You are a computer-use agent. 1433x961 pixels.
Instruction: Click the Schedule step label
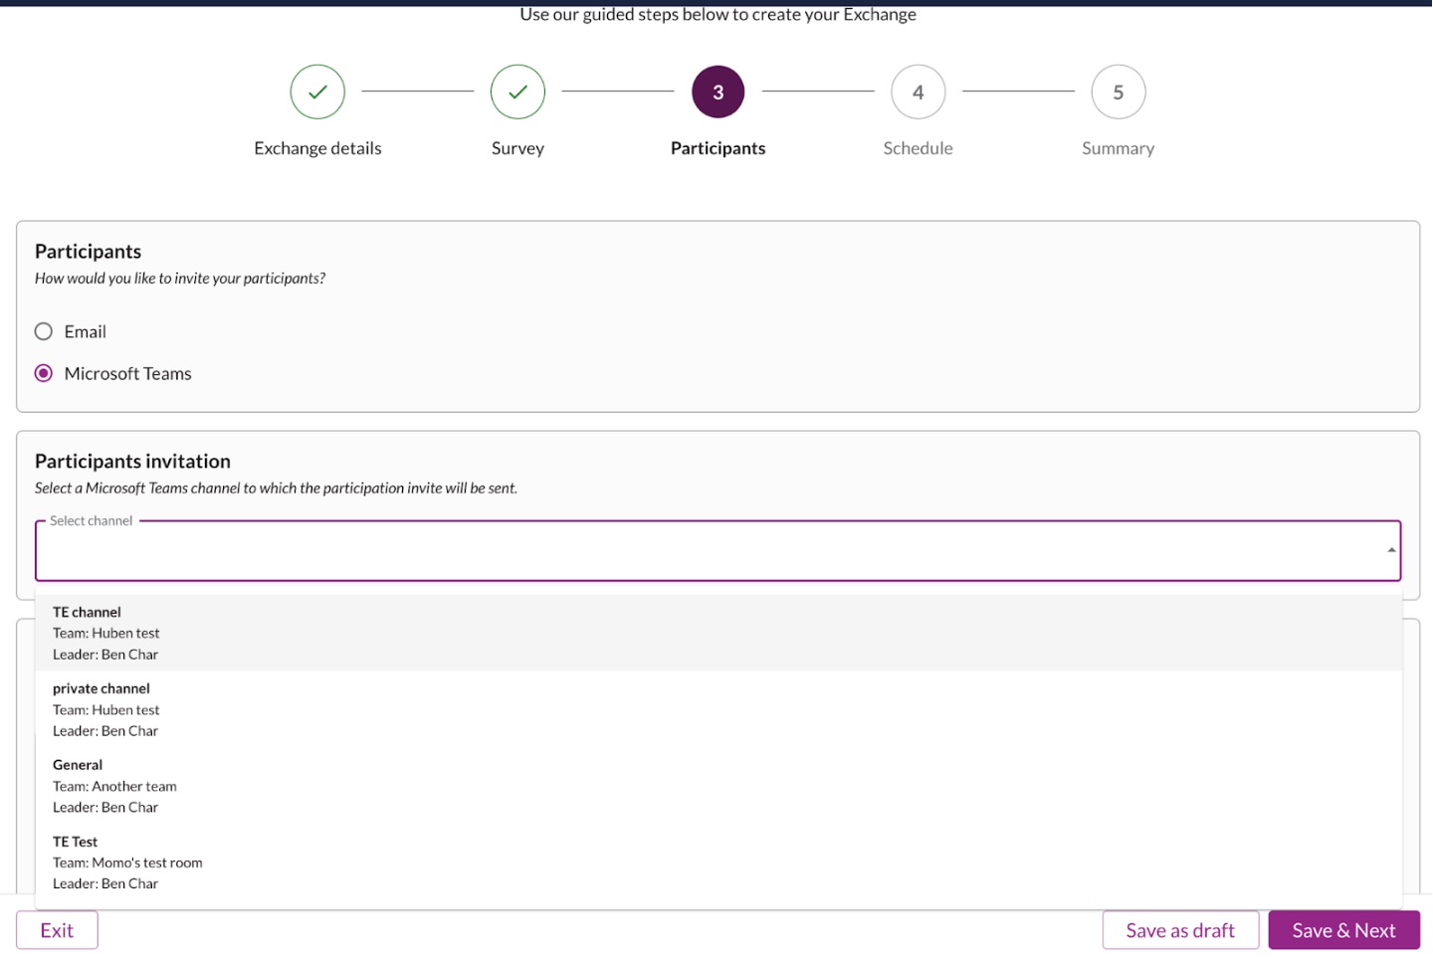point(918,148)
